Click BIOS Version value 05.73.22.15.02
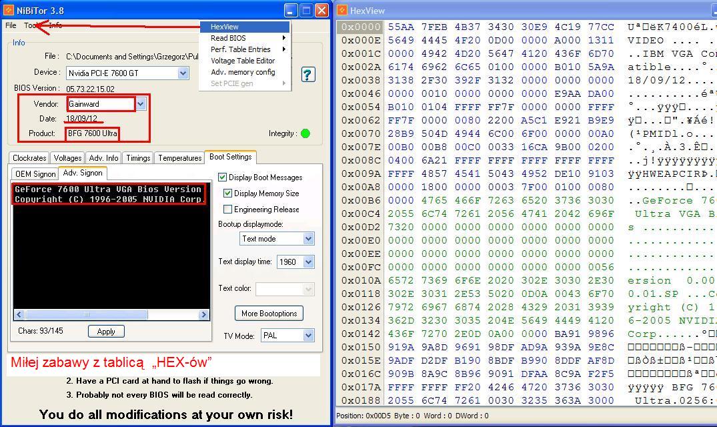Screen dimensions: 717x427 [90, 89]
